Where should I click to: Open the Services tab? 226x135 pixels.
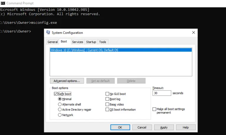click(x=77, y=42)
